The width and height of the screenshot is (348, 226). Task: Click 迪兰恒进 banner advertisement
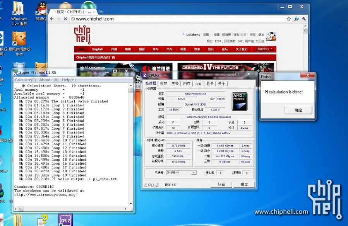(x=124, y=67)
